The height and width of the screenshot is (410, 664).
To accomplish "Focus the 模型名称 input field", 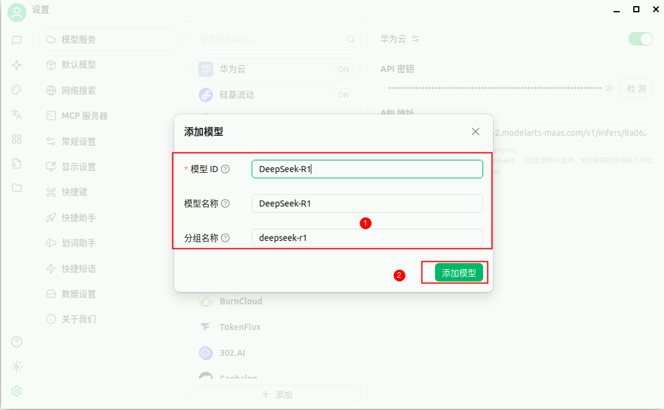I will pos(367,203).
